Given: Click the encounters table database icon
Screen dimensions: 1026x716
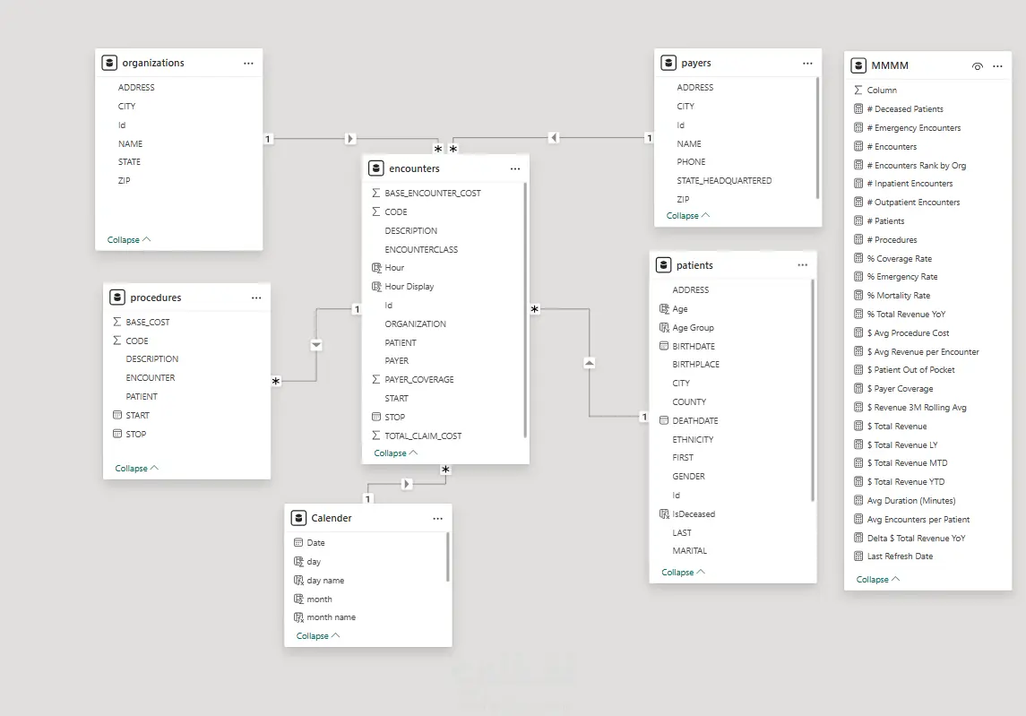Looking at the screenshot, I should [x=376, y=168].
